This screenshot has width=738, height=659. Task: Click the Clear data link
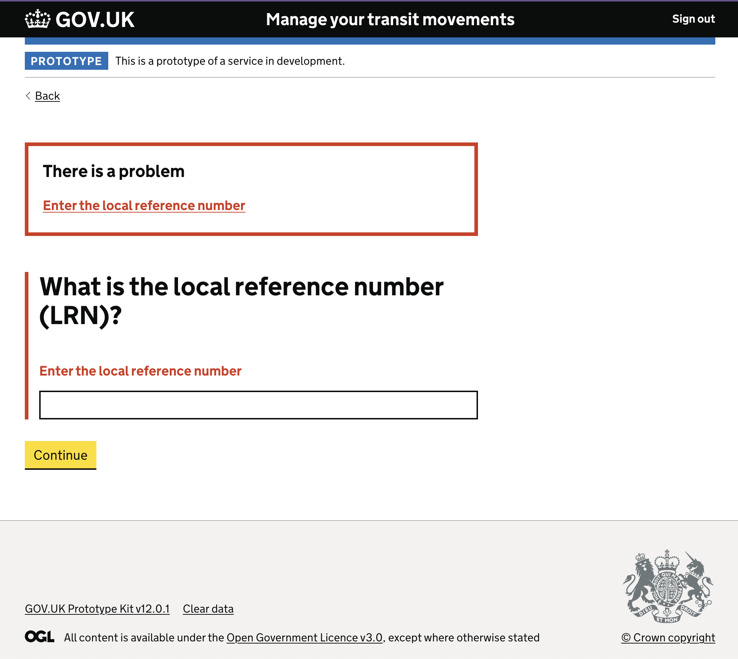[208, 609]
